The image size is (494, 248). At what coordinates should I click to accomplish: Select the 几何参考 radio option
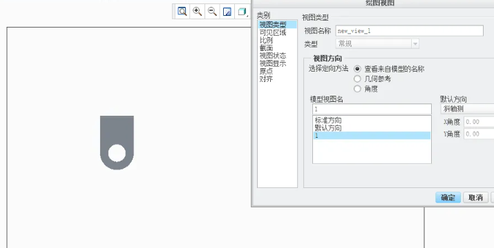click(x=357, y=79)
